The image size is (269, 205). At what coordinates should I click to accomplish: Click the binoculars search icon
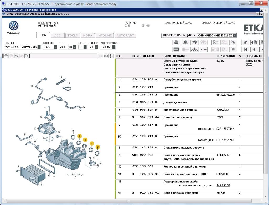click(x=194, y=42)
